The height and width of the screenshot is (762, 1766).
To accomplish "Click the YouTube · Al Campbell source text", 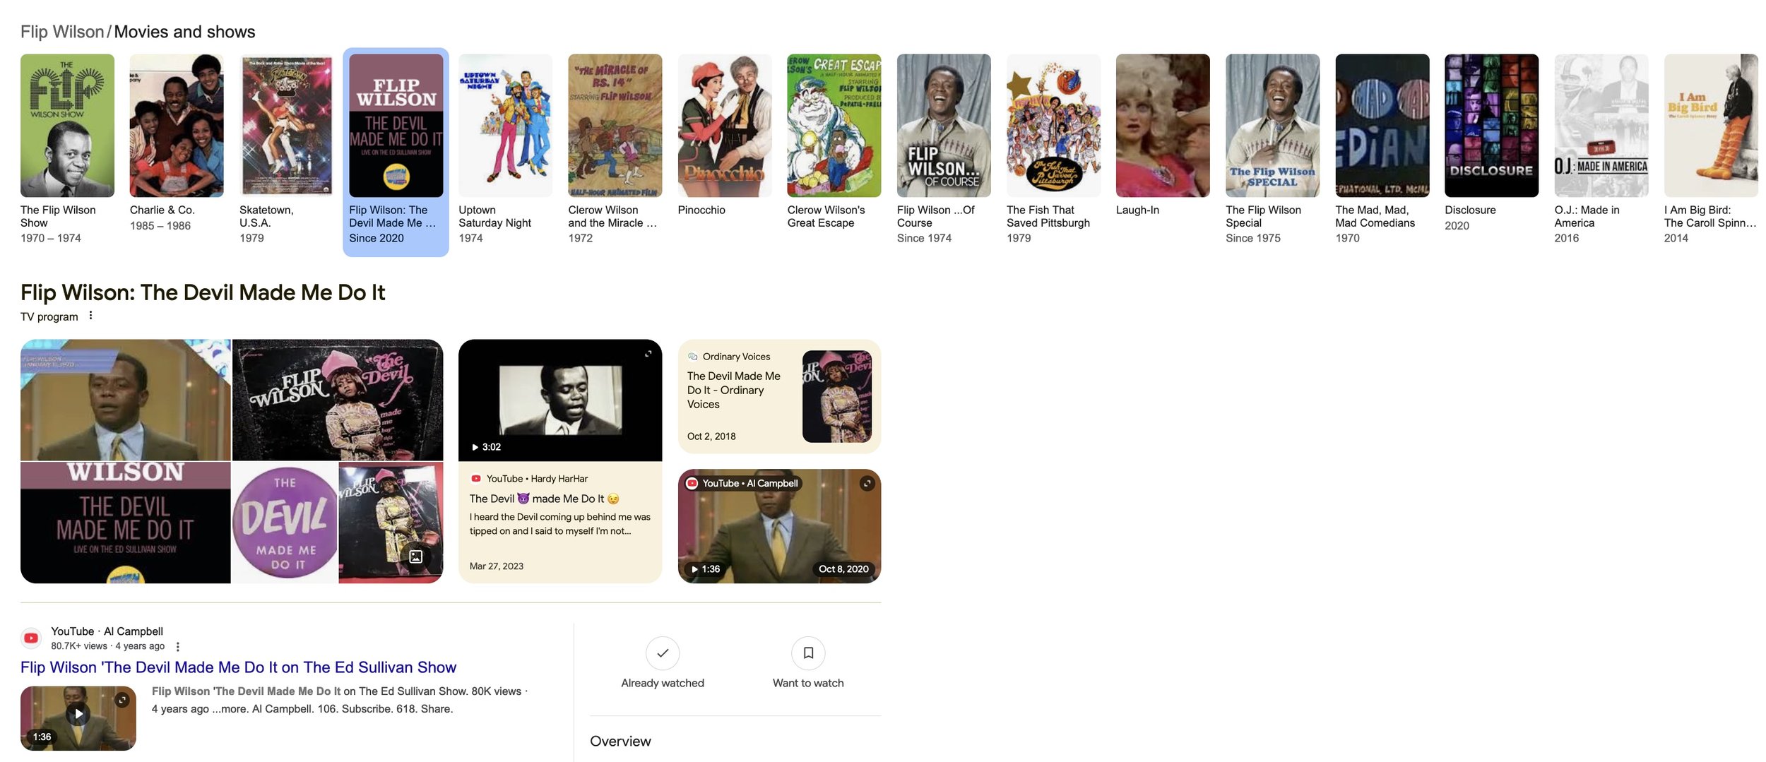I will pyautogui.click(x=107, y=631).
